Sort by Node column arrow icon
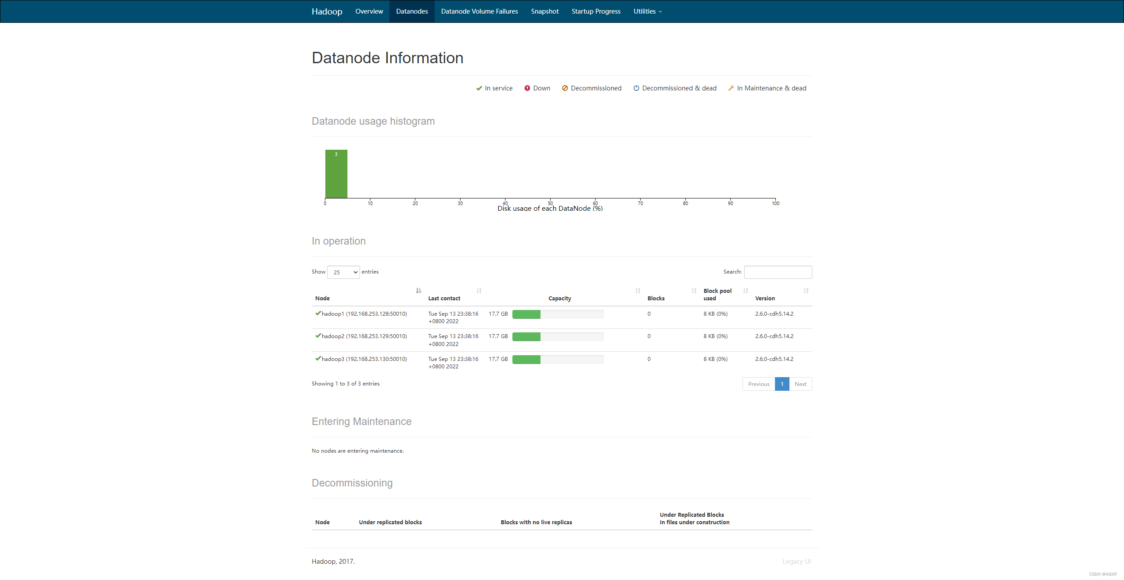The height and width of the screenshot is (580, 1124). [x=418, y=291]
